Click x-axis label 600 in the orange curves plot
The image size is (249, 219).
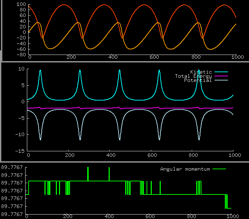(x=154, y=57)
